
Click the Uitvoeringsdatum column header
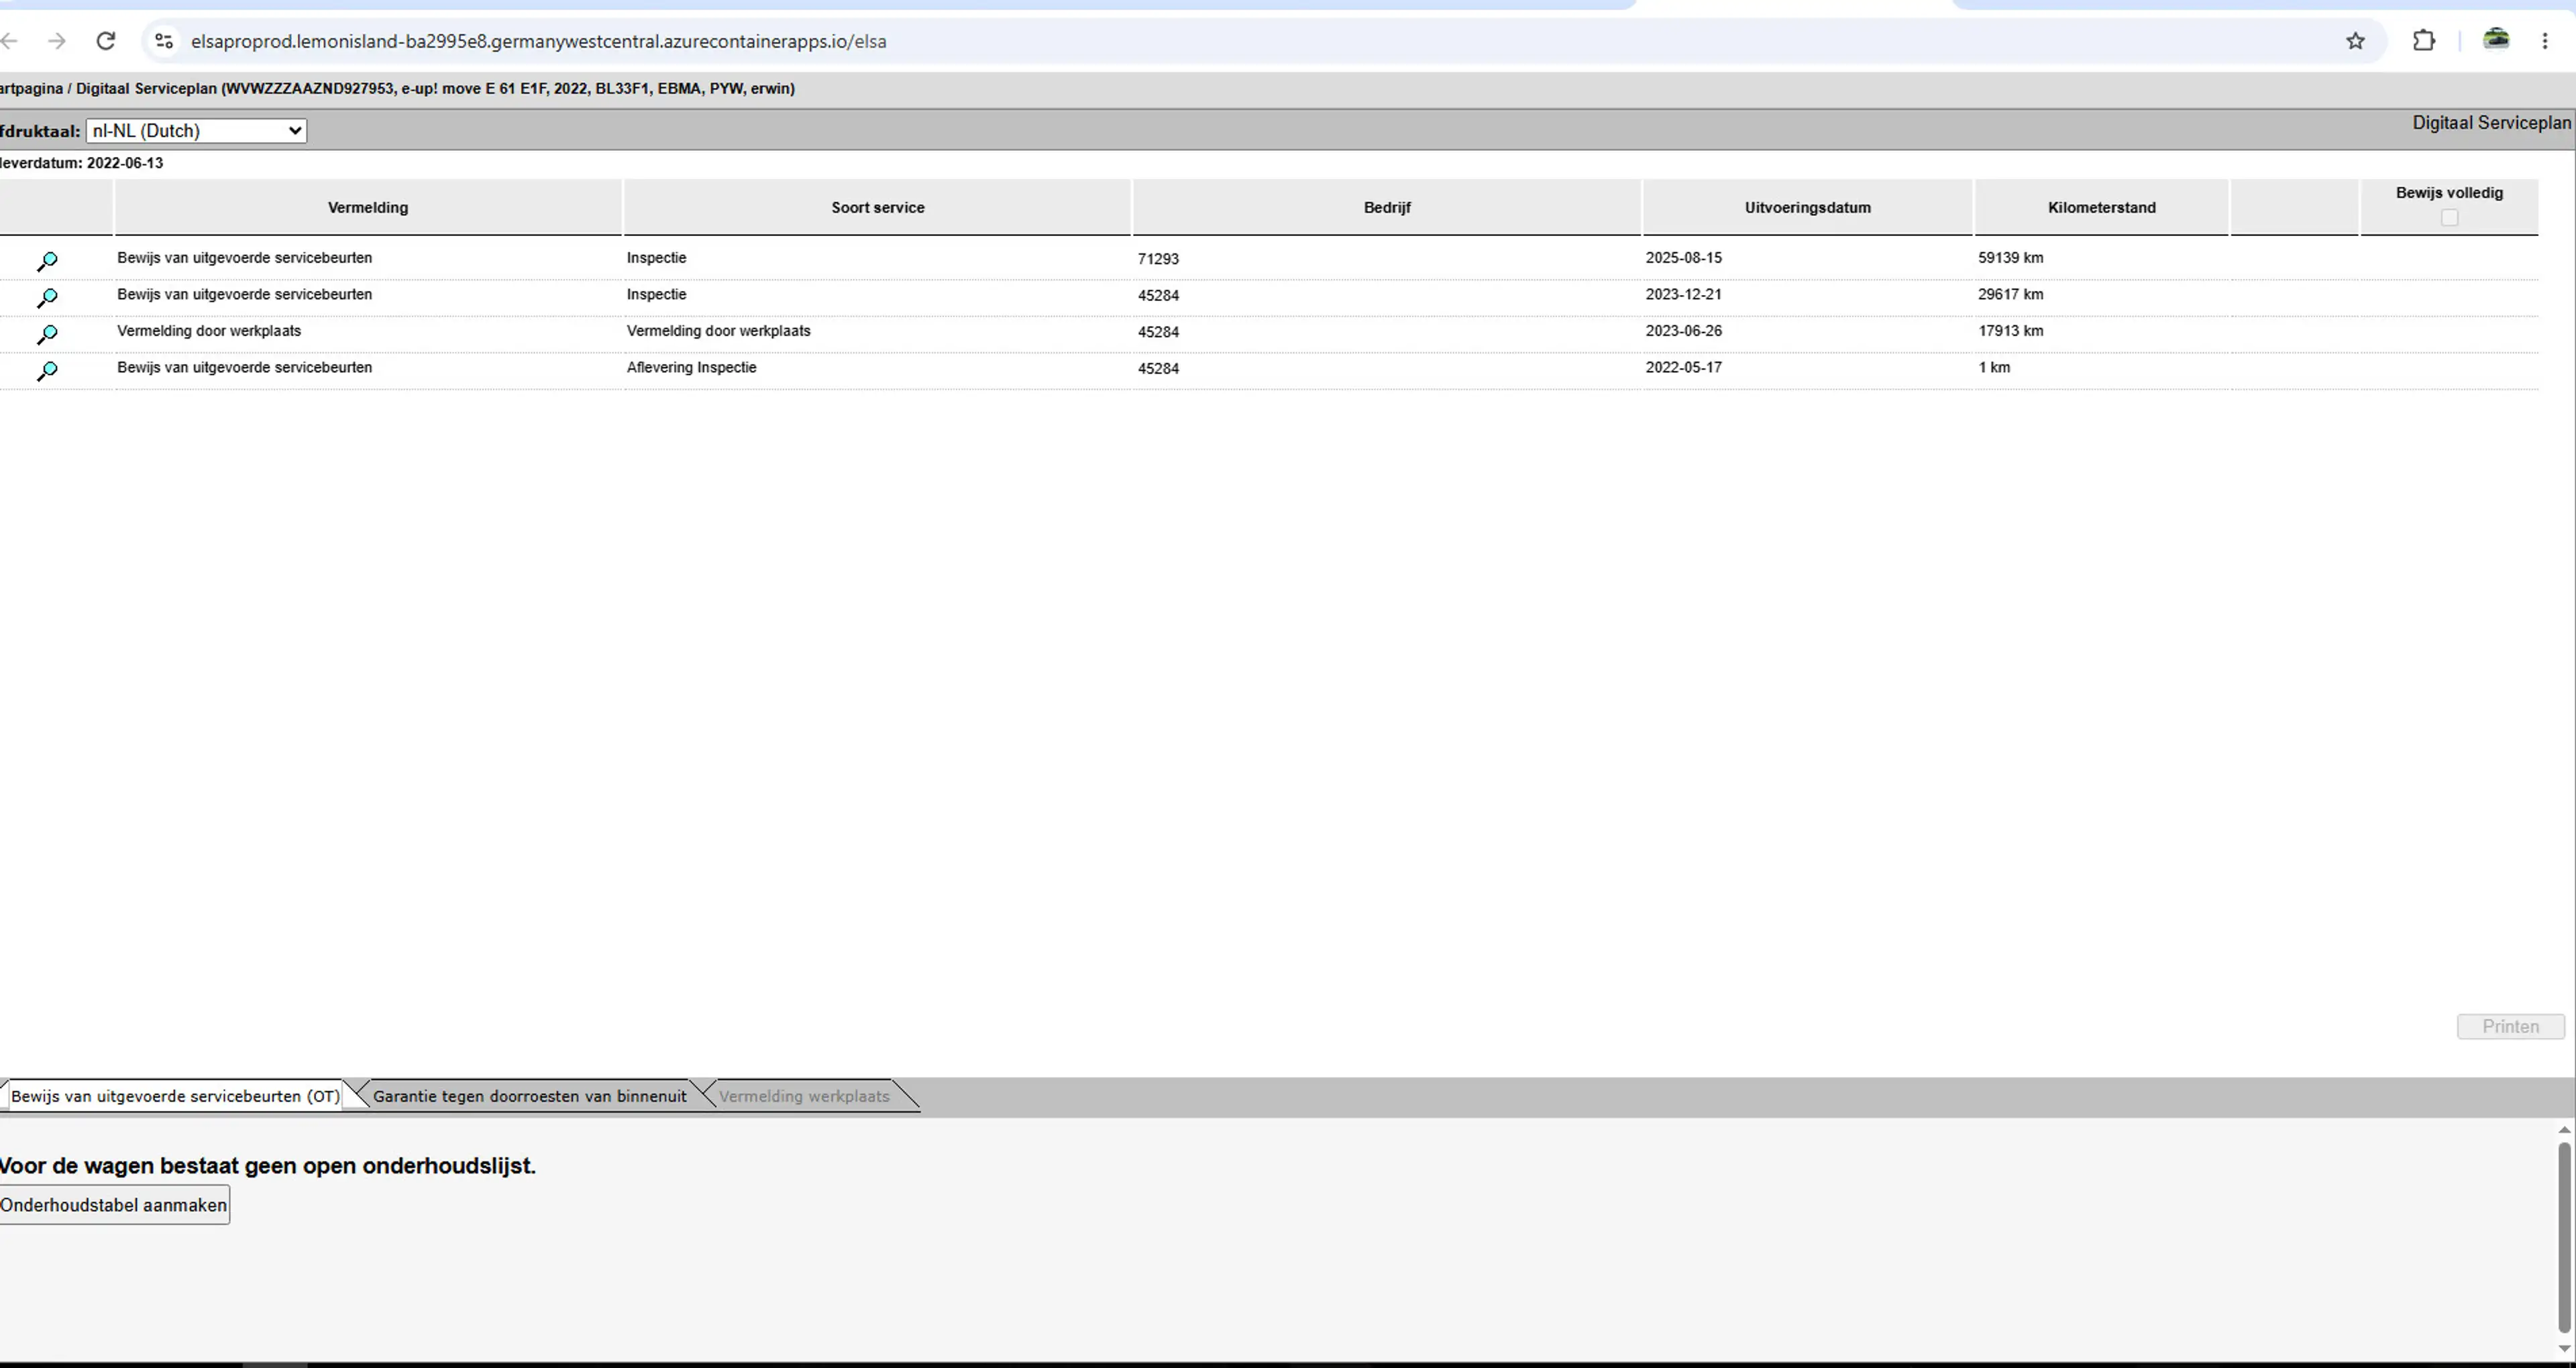1807,208
